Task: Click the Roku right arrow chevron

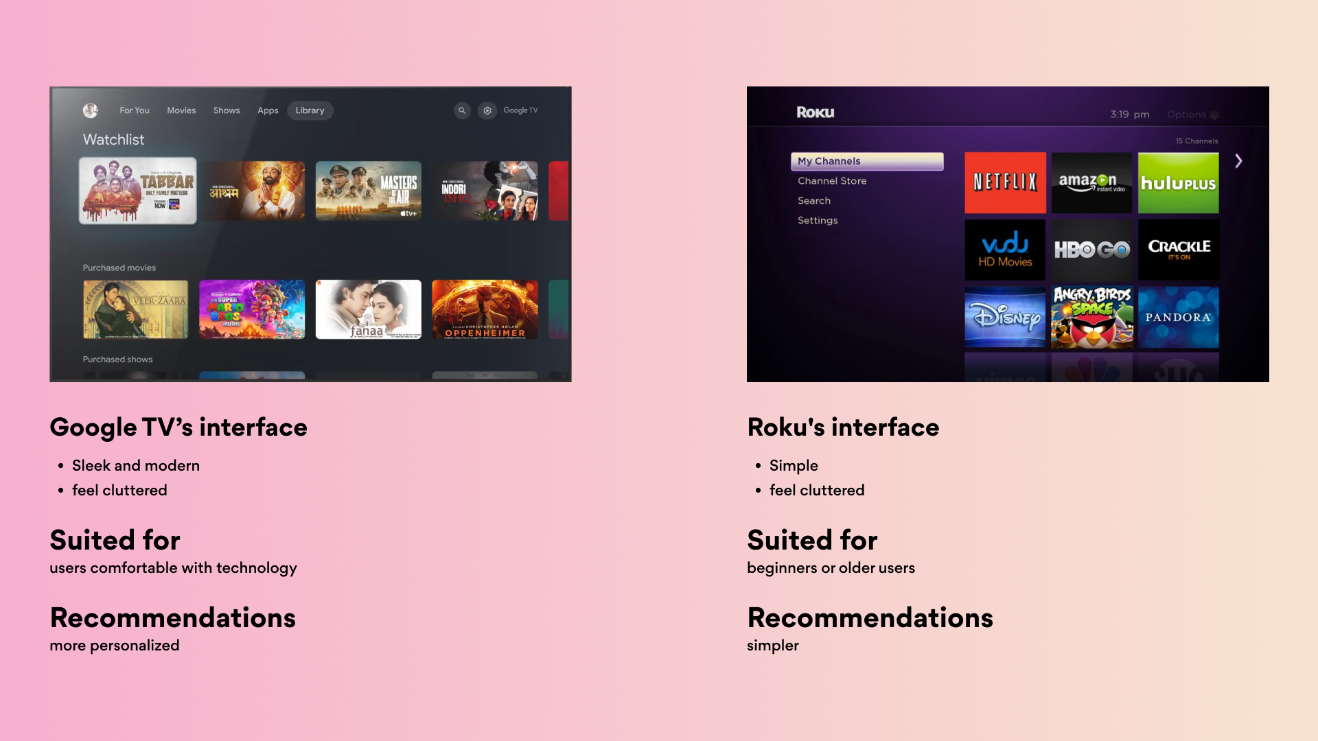Action: [x=1238, y=161]
